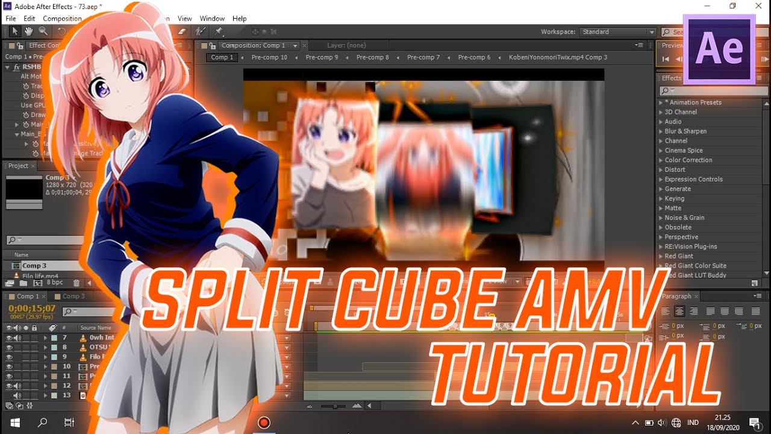The image size is (771, 434).
Task: Expand the Blur & Sharpen effects category
Action: tap(661, 131)
